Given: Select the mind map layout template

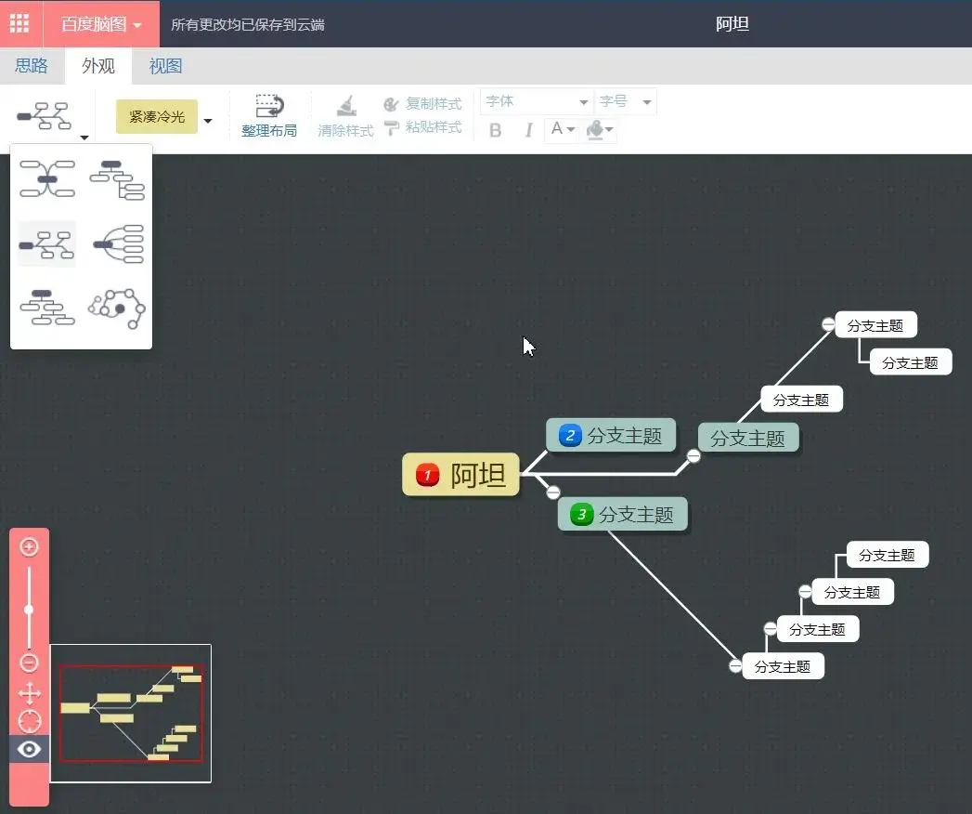Looking at the screenshot, I should pos(47,179).
